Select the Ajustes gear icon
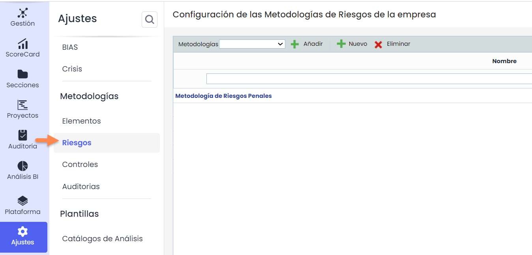532x255 pixels. [23, 232]
